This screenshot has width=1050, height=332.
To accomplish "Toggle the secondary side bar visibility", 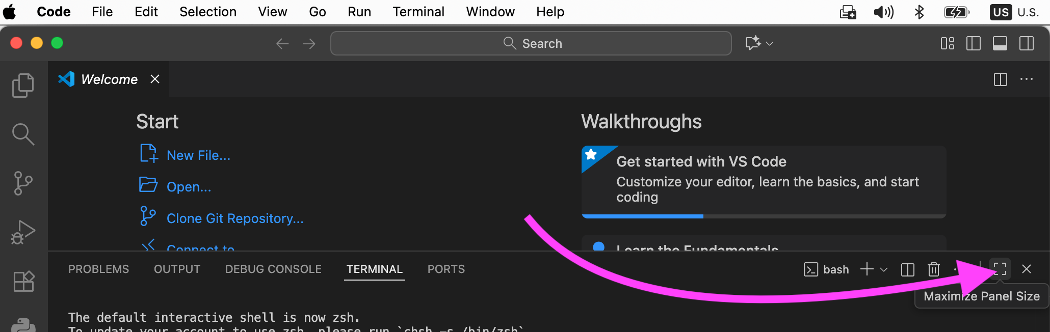I will coord(1026,44).
